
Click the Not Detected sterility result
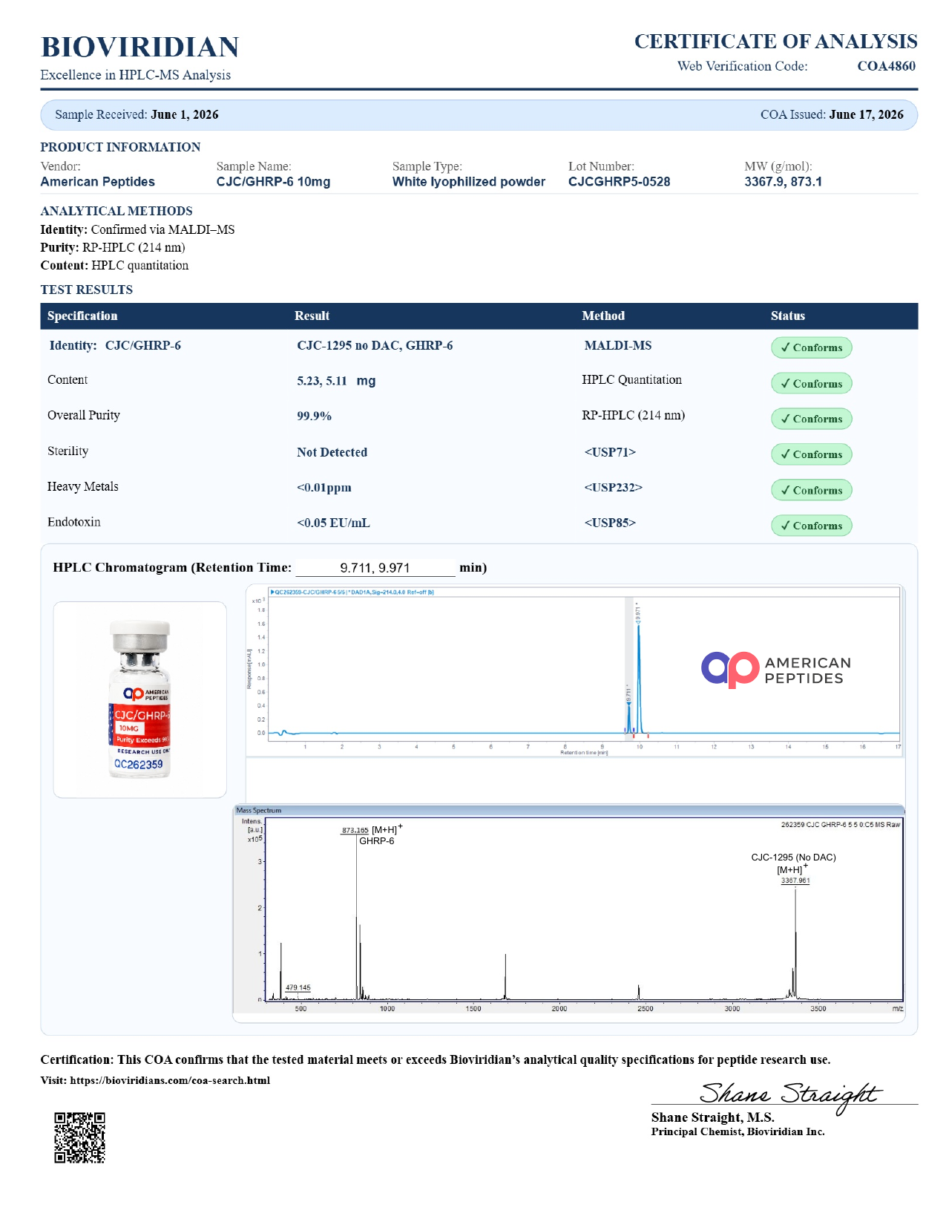coord(332,452)
